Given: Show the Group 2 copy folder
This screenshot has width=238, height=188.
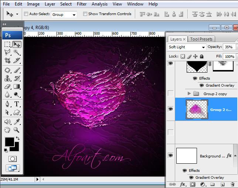Looking at the screenshot, I should coord(170,94).
